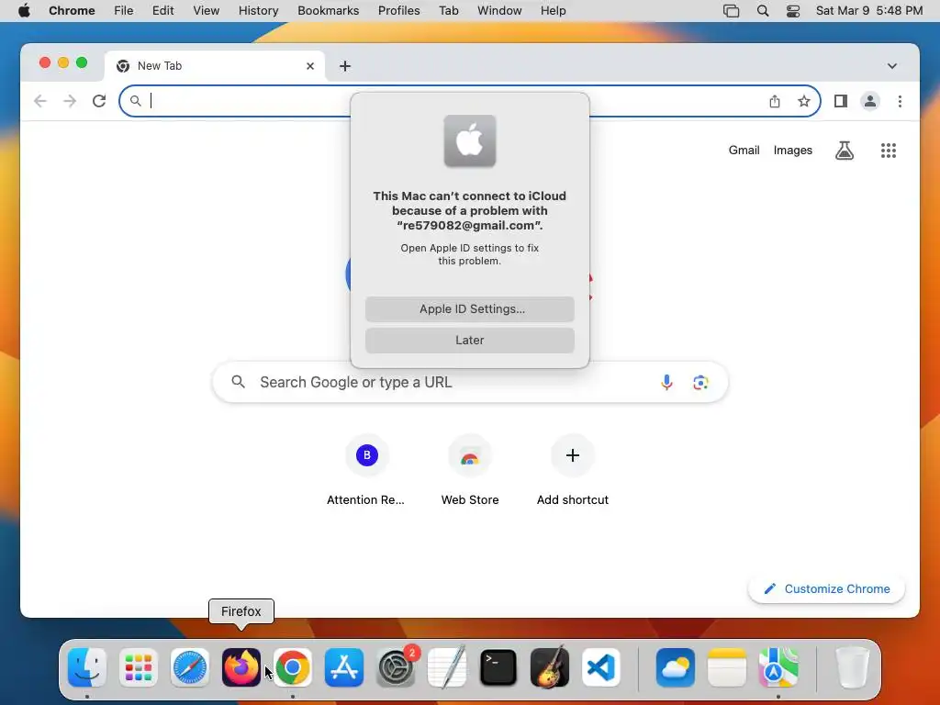Reload the current page
Screen dimensions: 940x705
pos(99,101)
